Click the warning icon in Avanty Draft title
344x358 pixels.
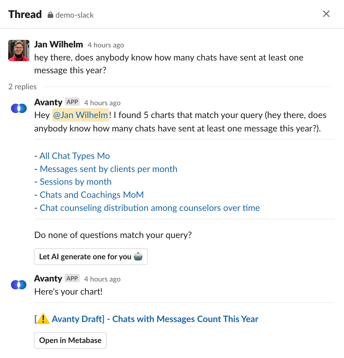pos(43,319)
